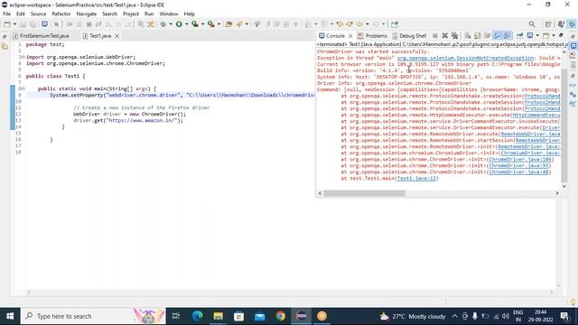This screenshot has height=325, width=578.
Task: Open Microsoft Edge from the taskbar
Action: pyautogui.click(x=197, y=316)
